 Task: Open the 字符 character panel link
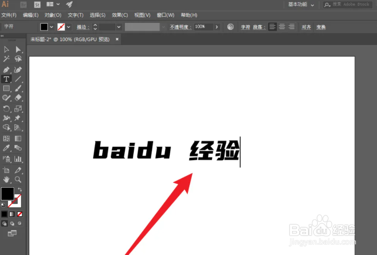[x=246, y=27]
